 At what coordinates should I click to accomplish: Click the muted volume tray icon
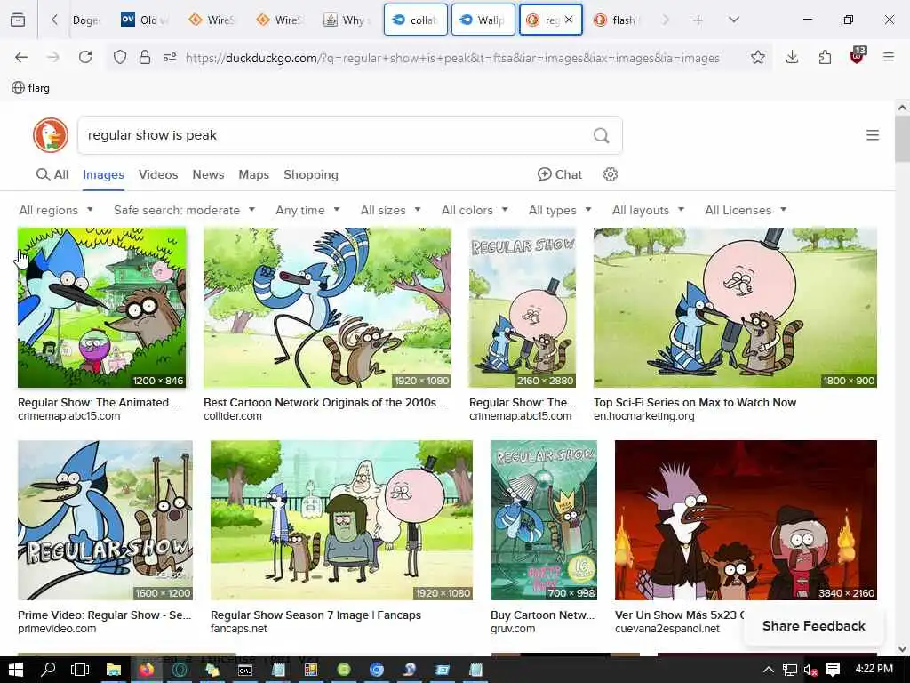pos(810,670)
